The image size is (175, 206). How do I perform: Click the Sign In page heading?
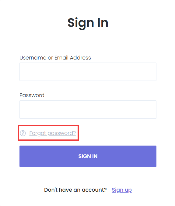pyautogui.click(x=88, y=23)
